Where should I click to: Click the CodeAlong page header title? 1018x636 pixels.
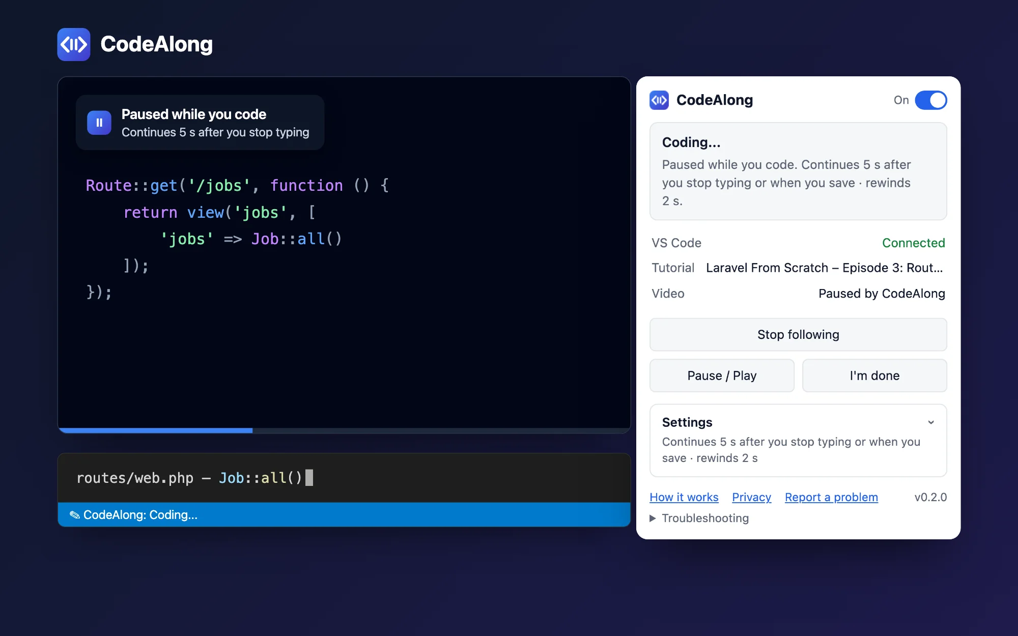click(157, 44)
